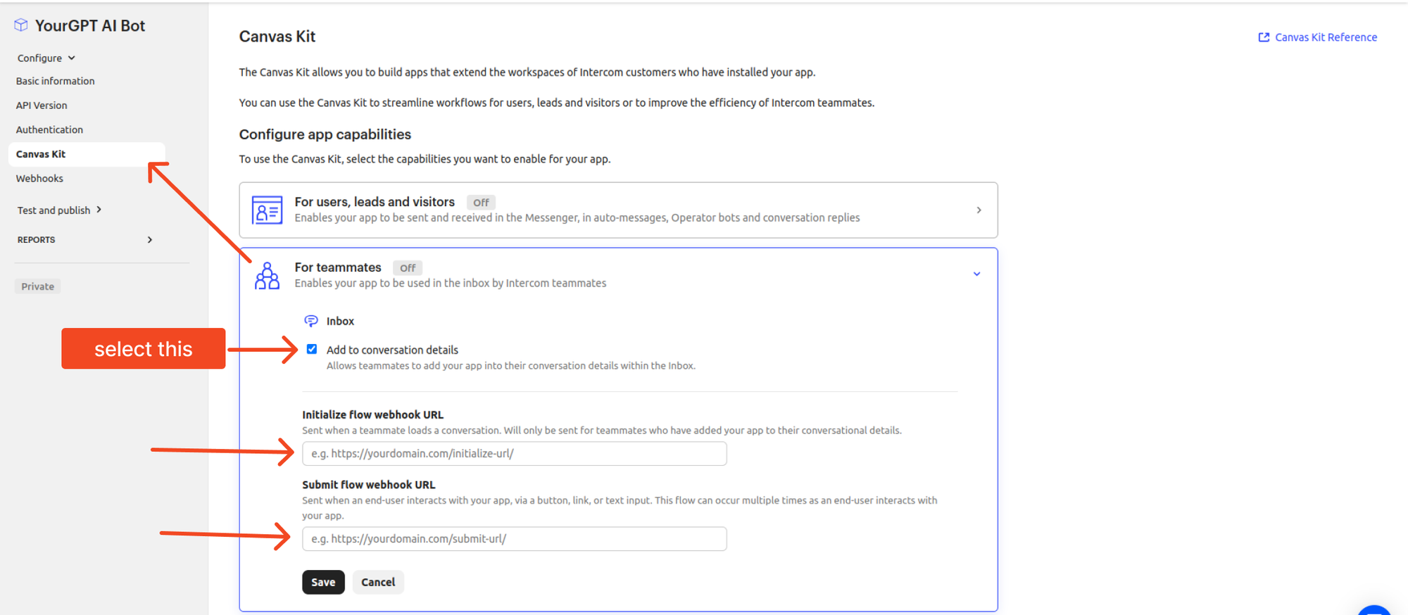The width and height of the screenshot is (1408, 615).
Task: Focus the Initialize flow webhook URL field
Action: point(514,454)
